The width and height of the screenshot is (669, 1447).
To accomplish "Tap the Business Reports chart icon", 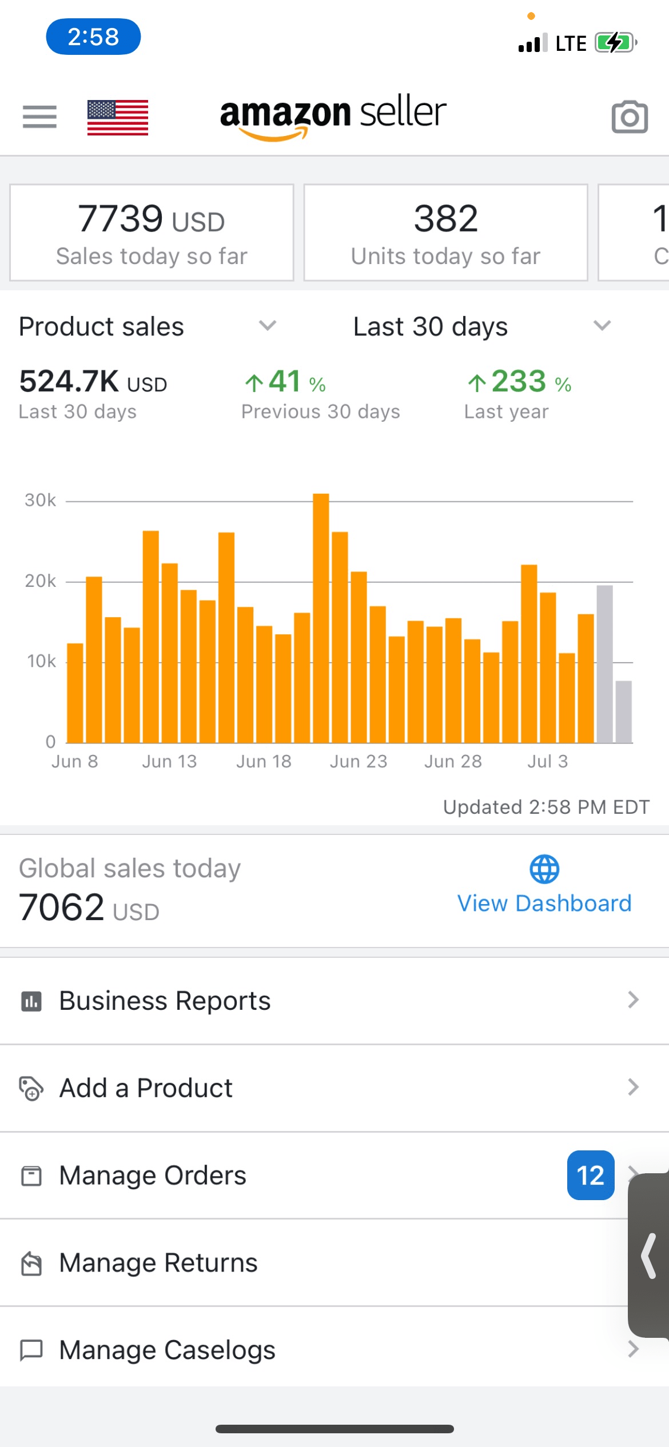I will pos(31,1001).
